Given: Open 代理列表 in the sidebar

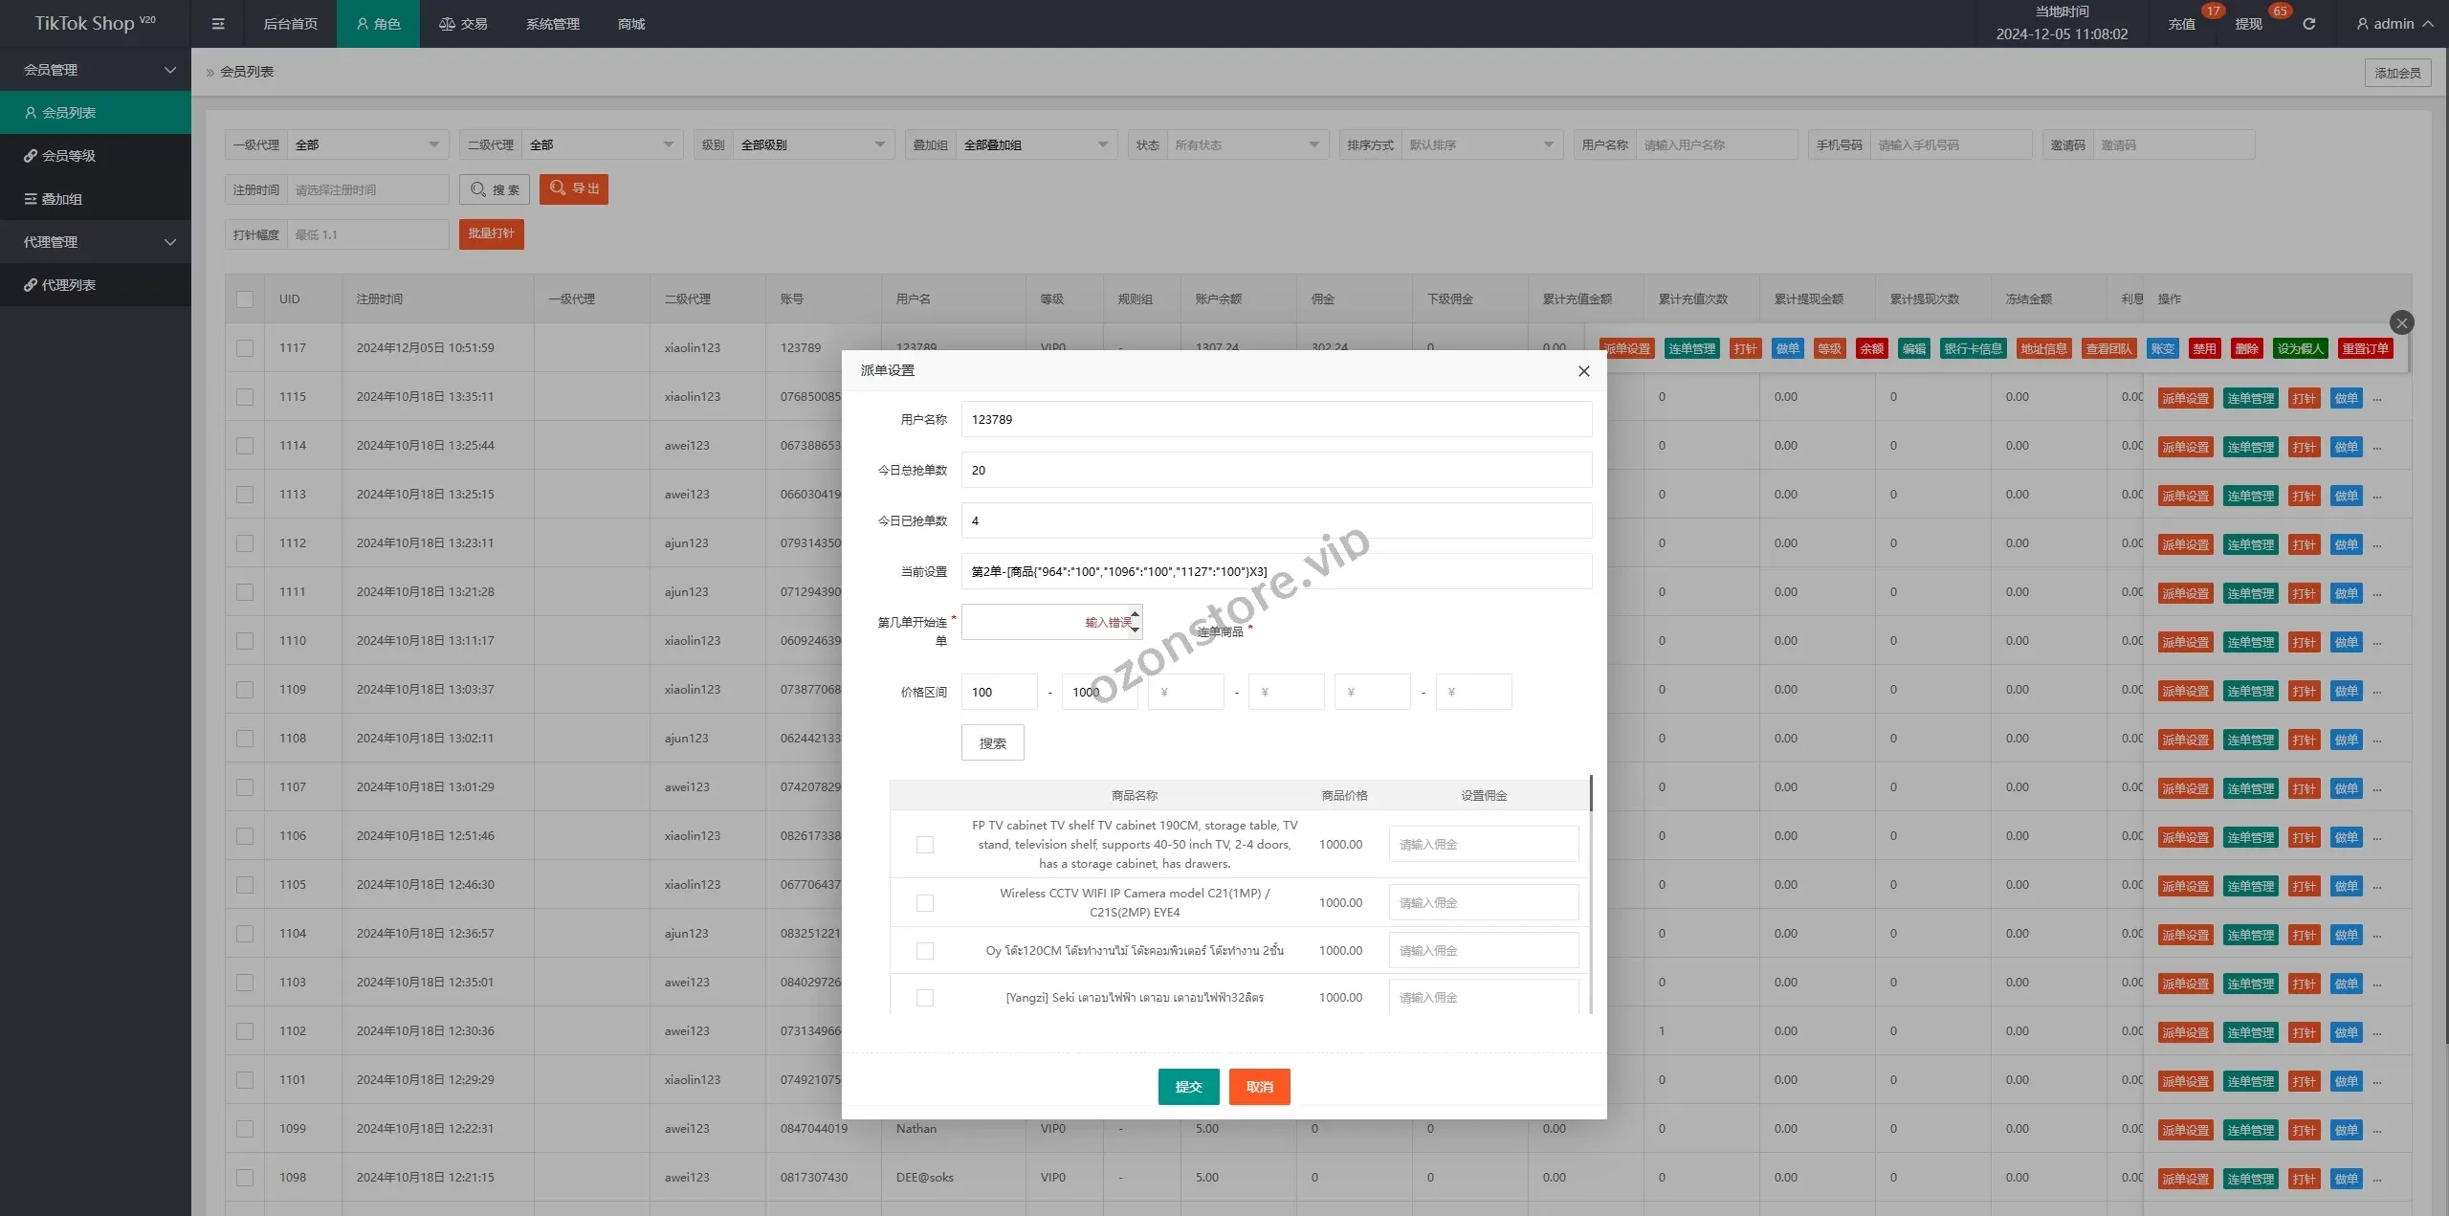Looking at the screenshot, I should [69, 285].
